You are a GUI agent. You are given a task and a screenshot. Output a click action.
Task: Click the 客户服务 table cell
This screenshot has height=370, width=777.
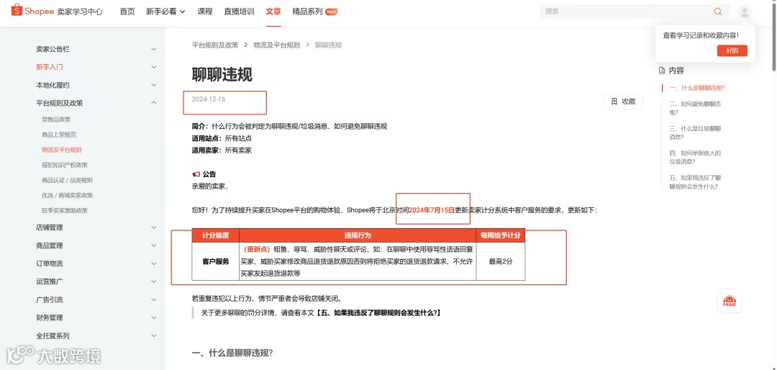click(x=216, y=261)
